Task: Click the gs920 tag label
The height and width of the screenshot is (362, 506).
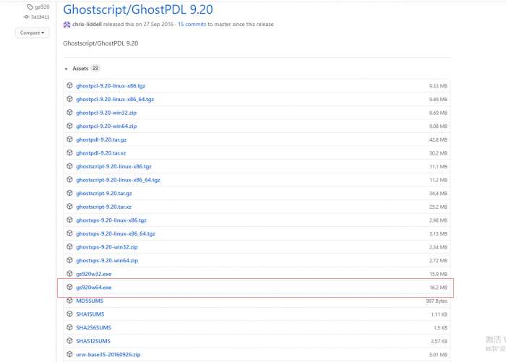Action: click(x=42, y=7)
